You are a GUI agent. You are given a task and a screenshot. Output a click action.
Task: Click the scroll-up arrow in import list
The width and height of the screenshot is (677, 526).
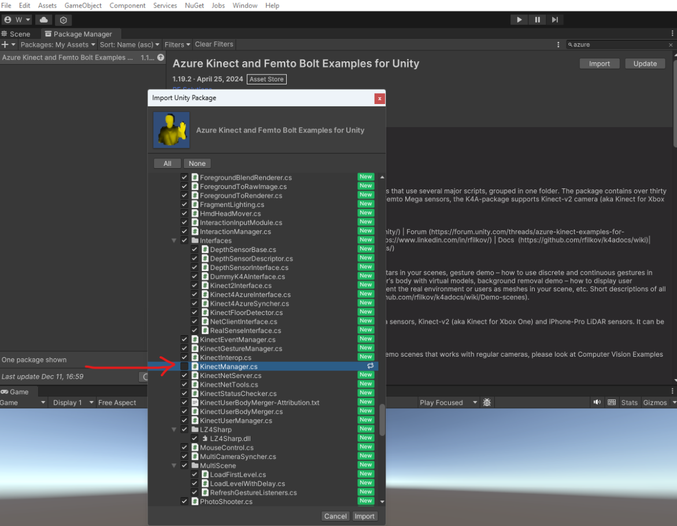tap(382, 177)
